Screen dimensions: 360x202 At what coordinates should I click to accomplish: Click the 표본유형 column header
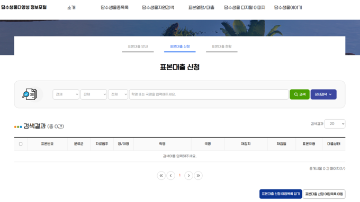(309, 144)
